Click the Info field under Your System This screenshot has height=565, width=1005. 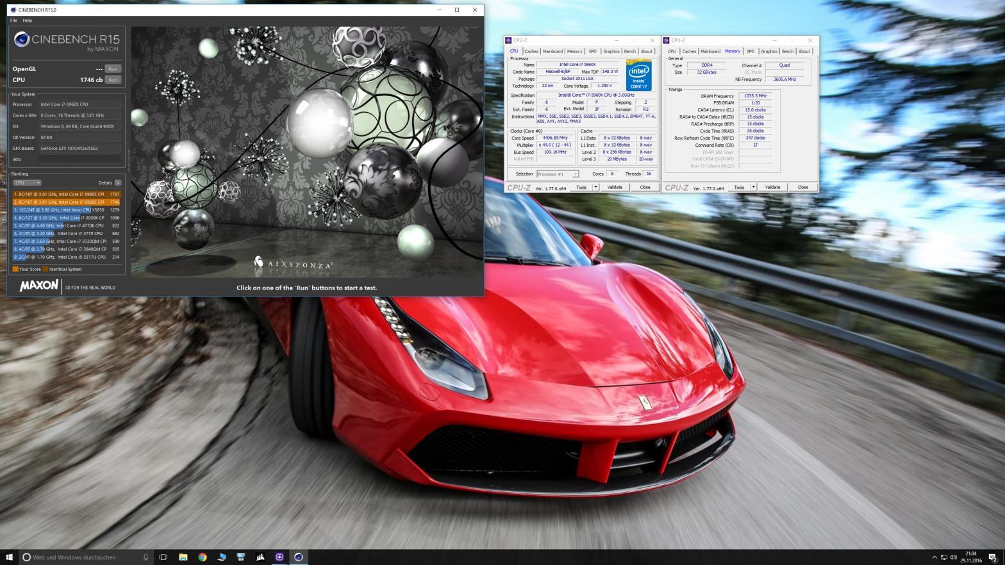pyautogui.click(x=80, y=159)
